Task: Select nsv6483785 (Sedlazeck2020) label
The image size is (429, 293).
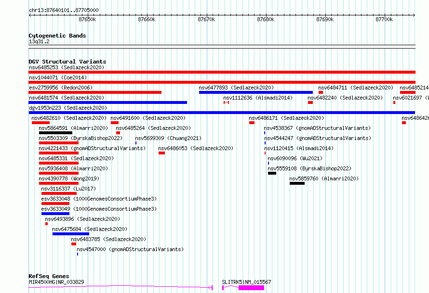Action: point(108,239)
